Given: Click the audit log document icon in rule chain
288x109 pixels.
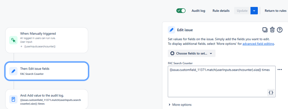Looking at the screenshot, I should 13,99.
